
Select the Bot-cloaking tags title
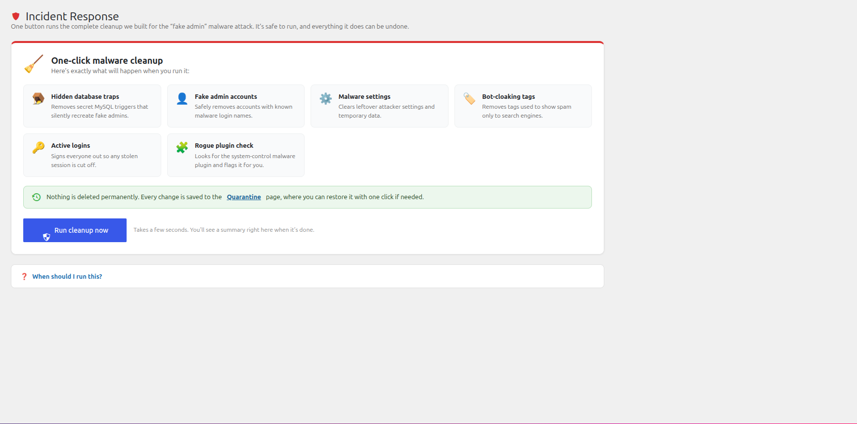tap(508, 97)
